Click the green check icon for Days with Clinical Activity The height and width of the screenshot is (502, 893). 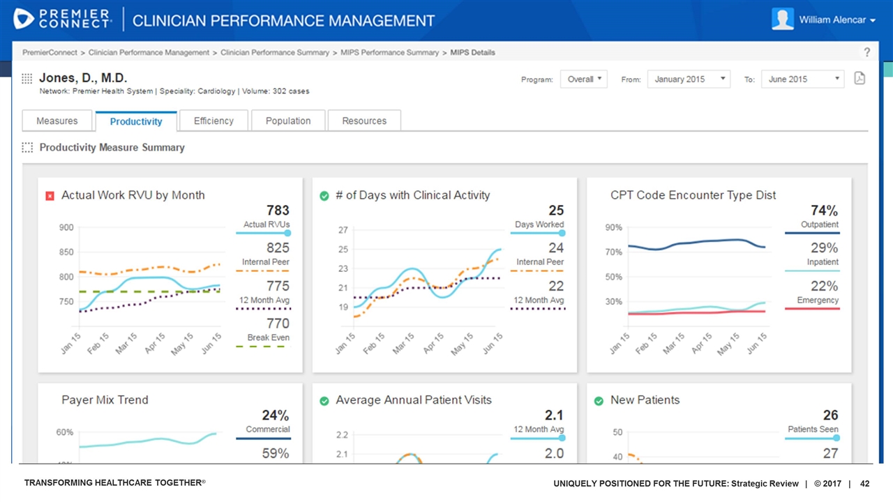click(x=324, y=196)
